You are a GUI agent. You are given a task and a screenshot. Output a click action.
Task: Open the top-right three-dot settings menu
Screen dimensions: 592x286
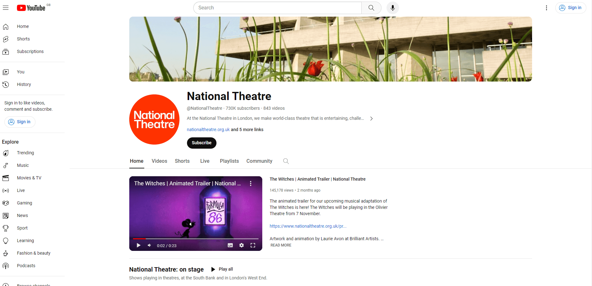[546, 8]
